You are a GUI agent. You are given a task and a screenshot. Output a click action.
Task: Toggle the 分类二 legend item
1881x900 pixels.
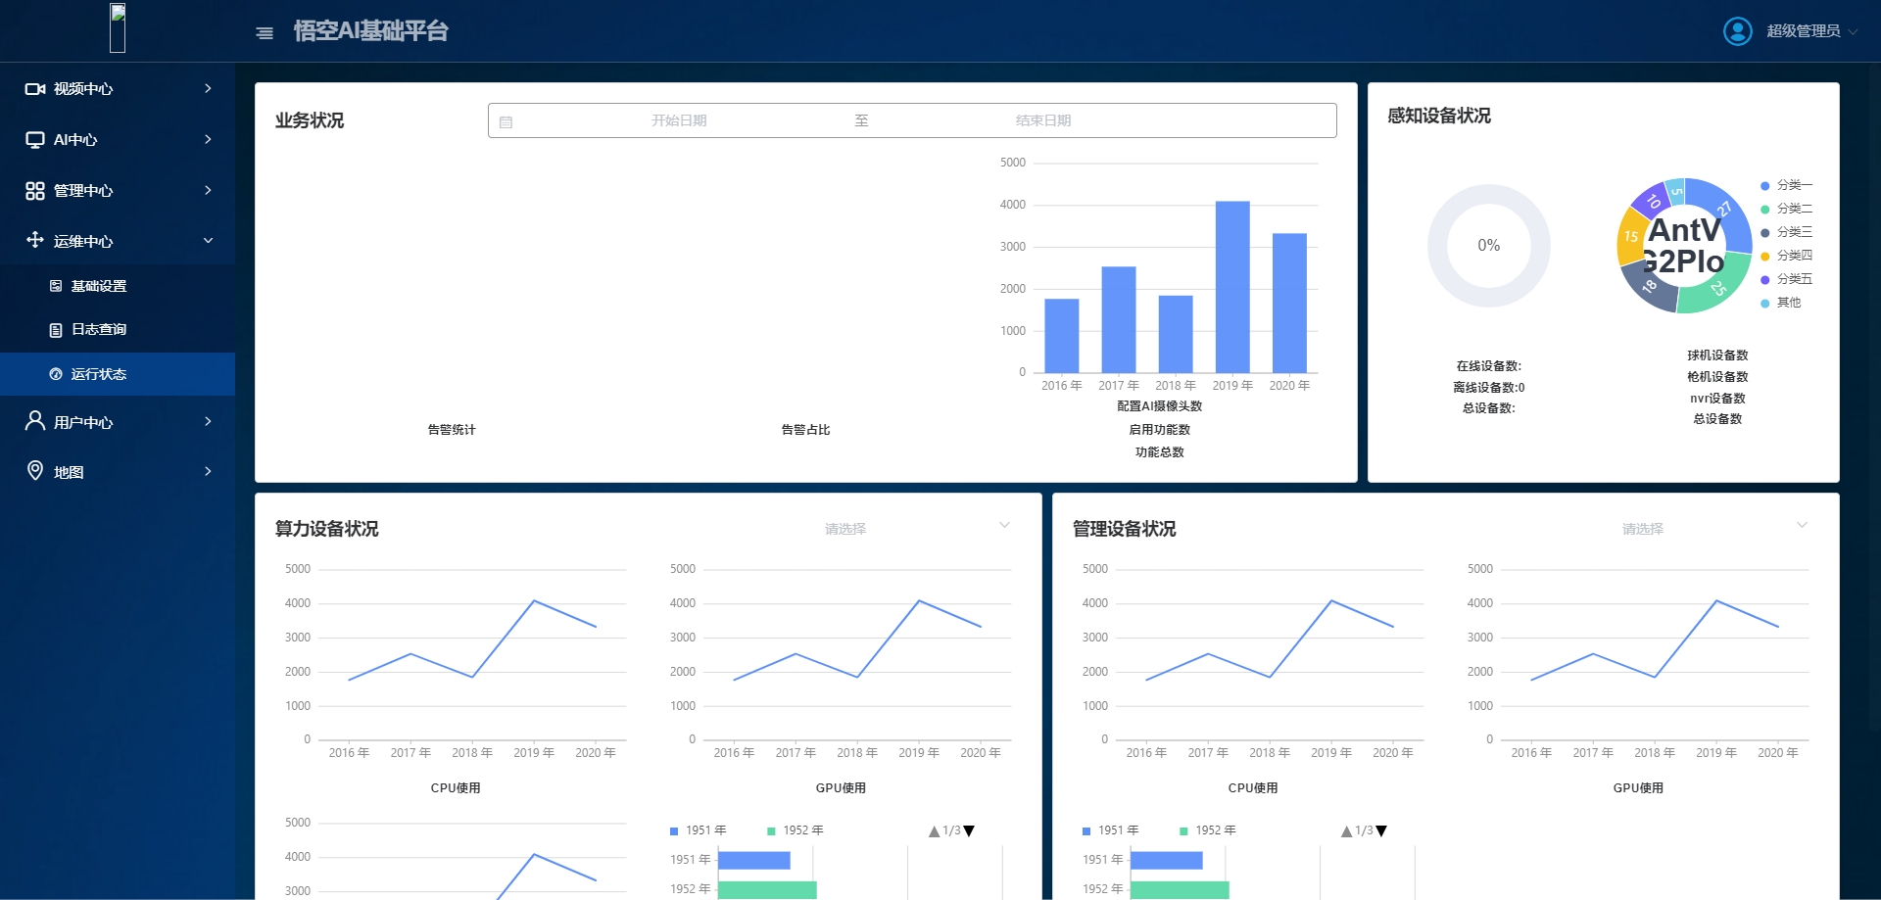click(1786, 209)
